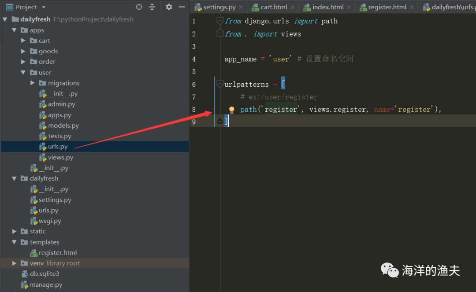Select __init__.py under dailyfresh package
Viewport: 476px width, 292px height.
coord(53,189)
